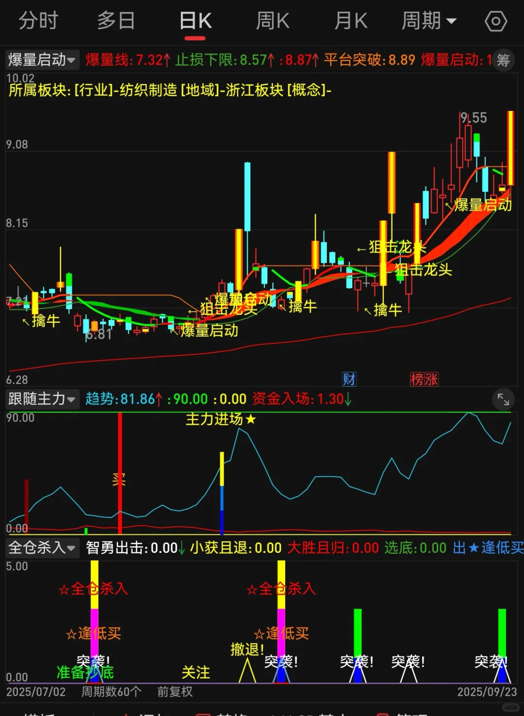Image resolution: width=524 pixels, height=716 pixels.
Task: Tap the 9.55 high price label
Action: coord(474,118)
